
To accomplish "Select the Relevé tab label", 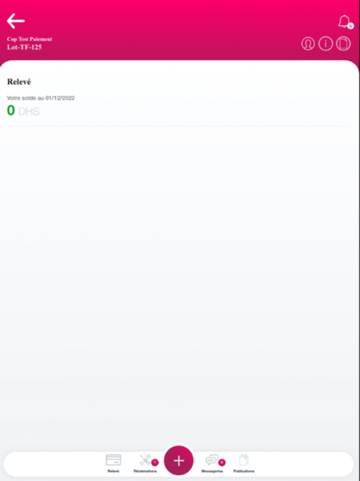I will [113, 471].
